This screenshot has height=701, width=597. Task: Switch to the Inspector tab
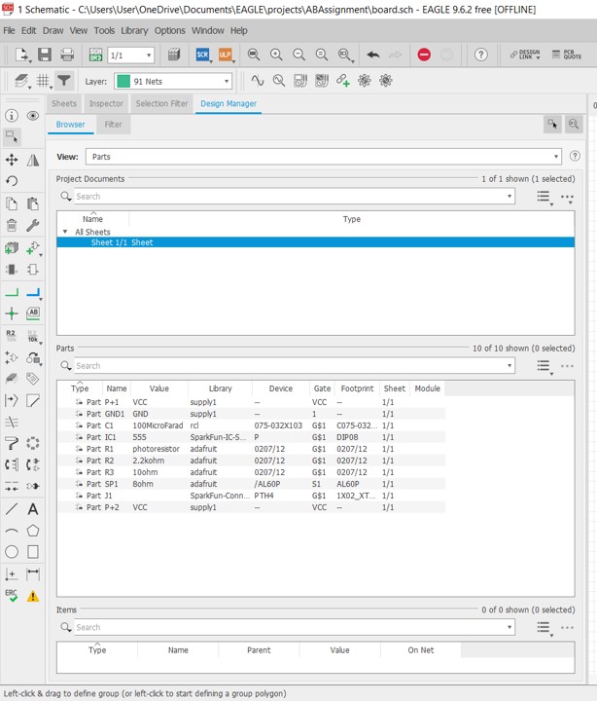106,103
